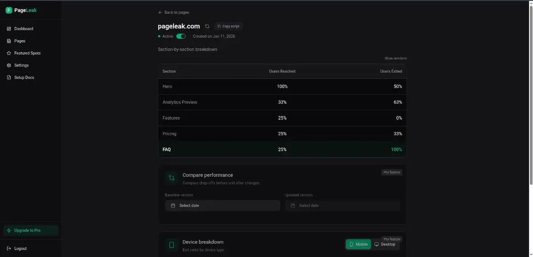Click the Setup Docs document icon
The width and height of the screenshot is (533, 257).
[9, 78]
